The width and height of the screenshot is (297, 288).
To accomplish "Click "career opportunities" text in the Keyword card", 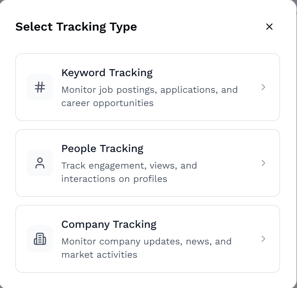I will tap(107, 103).
